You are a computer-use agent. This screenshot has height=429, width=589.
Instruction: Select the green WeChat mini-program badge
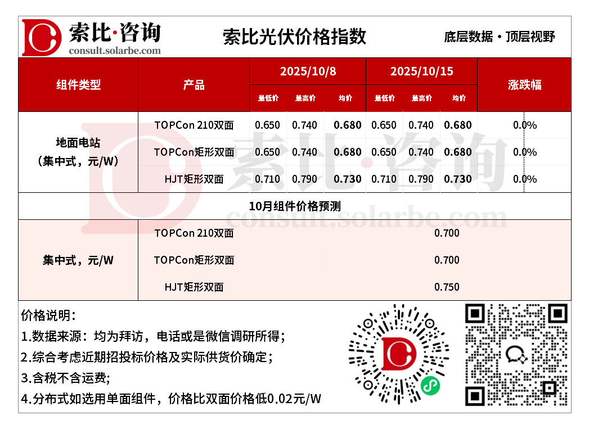pos(430,386)
